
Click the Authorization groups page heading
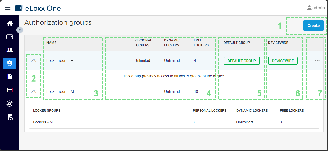pos(58,23)
